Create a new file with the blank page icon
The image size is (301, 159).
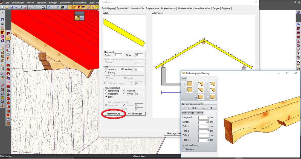pyautogui.click(x=2, y=7)
